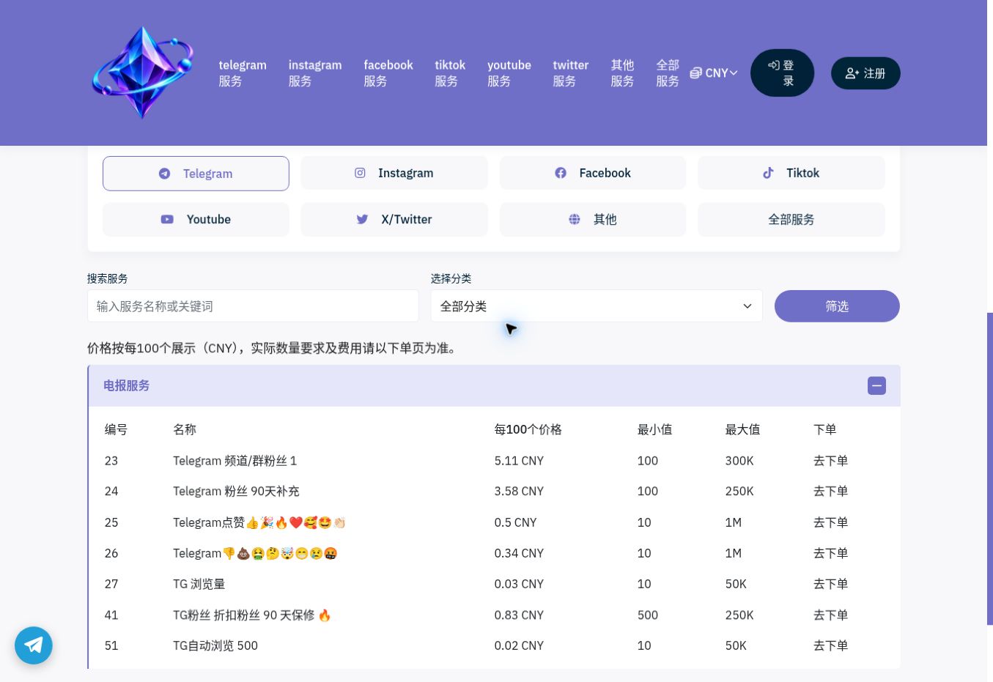Click the price 5.11 CNY
This screenshot has height=682, width=993.
[x=519, y=461]
